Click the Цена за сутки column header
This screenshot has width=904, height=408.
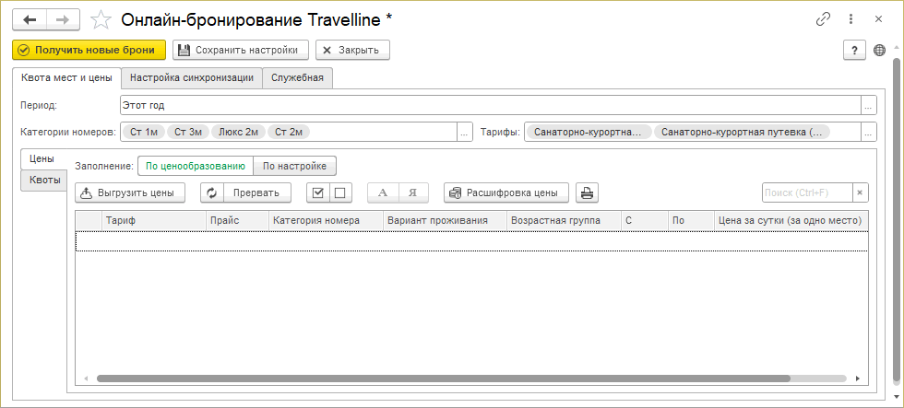coord(791,220)
